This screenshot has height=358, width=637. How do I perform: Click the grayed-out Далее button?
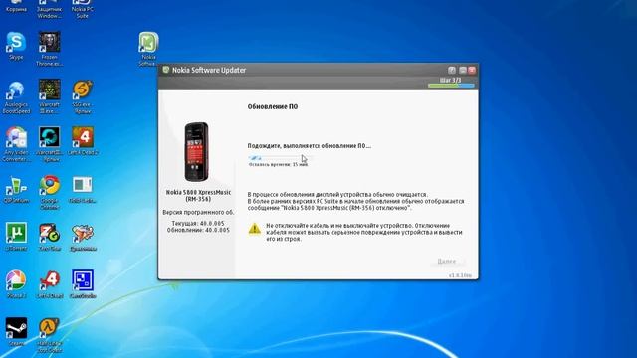coord(447,261)
